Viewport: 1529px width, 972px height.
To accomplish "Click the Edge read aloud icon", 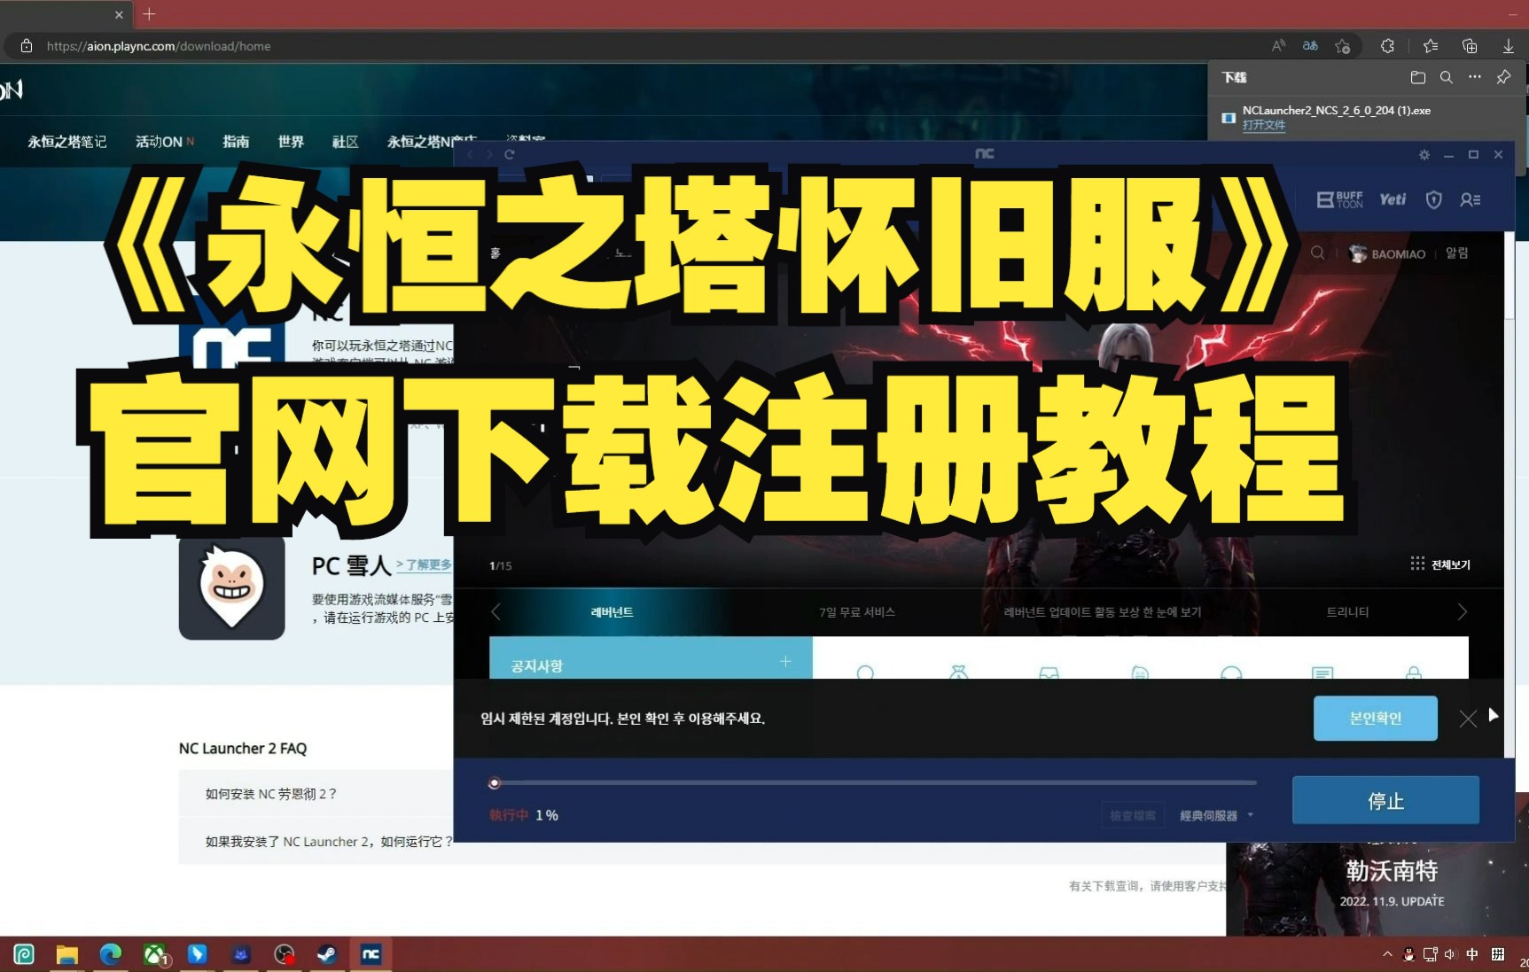I will 1278,46.
